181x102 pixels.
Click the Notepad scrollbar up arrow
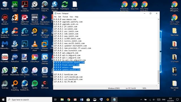[158, 20]
